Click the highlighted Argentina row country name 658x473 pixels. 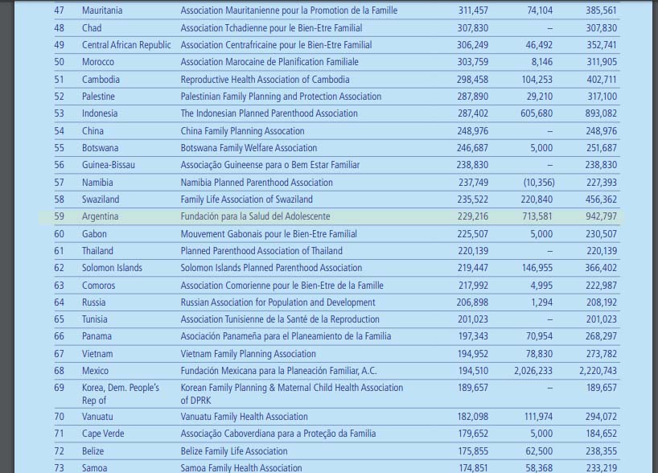click(100, 216)
